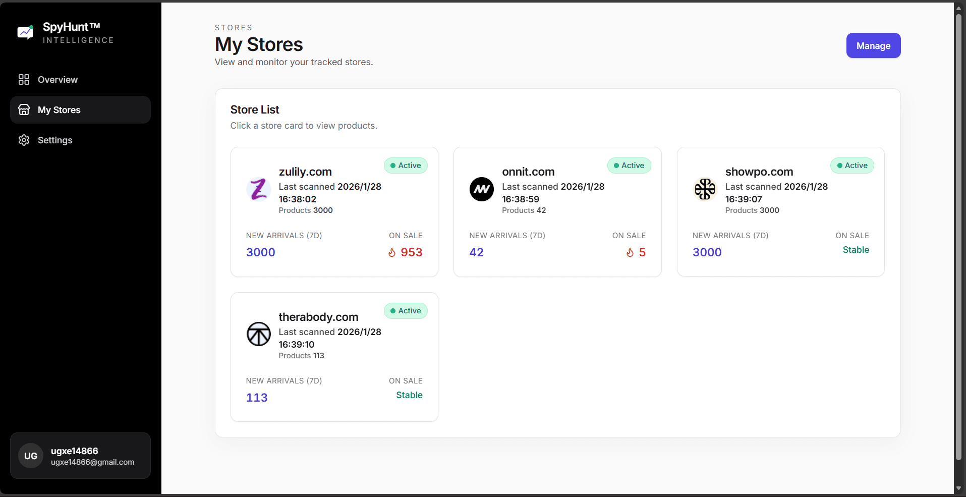Select the Overview grid icon
The height and width of the screenshot is (497, 966).
pos(24,79)
